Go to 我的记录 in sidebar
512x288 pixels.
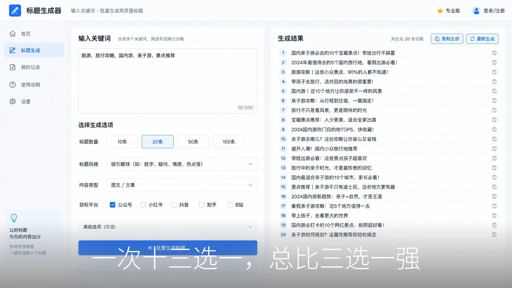[x=34, y=67]
